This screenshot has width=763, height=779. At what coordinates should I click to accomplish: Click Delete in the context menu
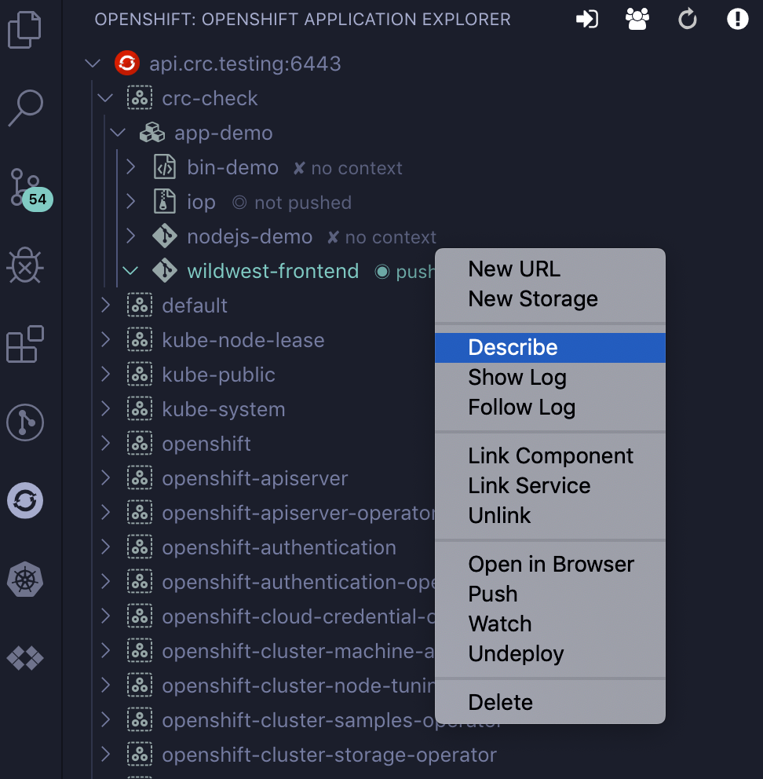500,702
